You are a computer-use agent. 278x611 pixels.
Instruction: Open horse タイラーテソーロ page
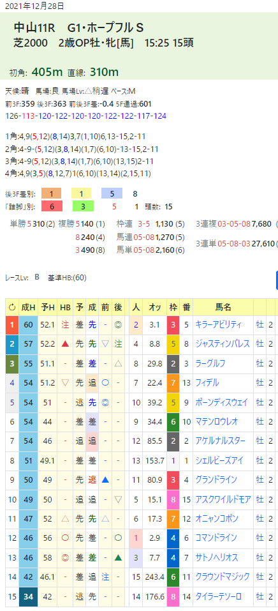218,597
